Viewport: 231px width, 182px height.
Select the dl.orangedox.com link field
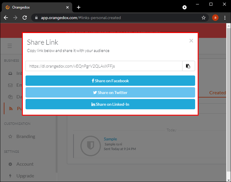[x=104, y=66]
